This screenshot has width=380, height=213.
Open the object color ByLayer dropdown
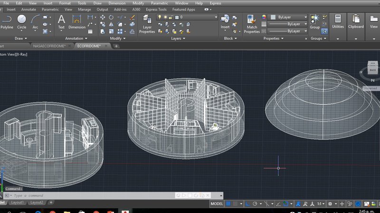(x=288, y=17)
